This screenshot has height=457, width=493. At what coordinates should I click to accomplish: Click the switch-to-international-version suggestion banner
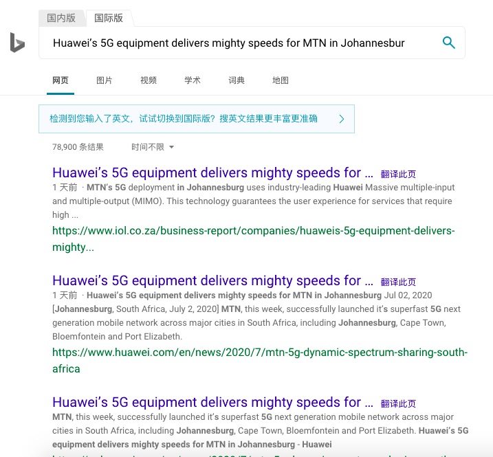click(x=197, y=119)
